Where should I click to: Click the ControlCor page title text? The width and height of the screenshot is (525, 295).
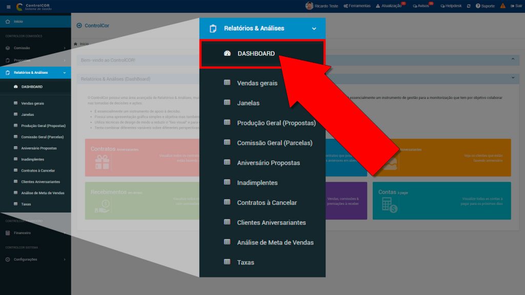click(97, 26)
